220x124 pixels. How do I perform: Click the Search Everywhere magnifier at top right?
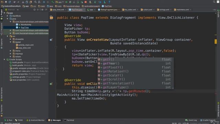[x=214, y=2]
